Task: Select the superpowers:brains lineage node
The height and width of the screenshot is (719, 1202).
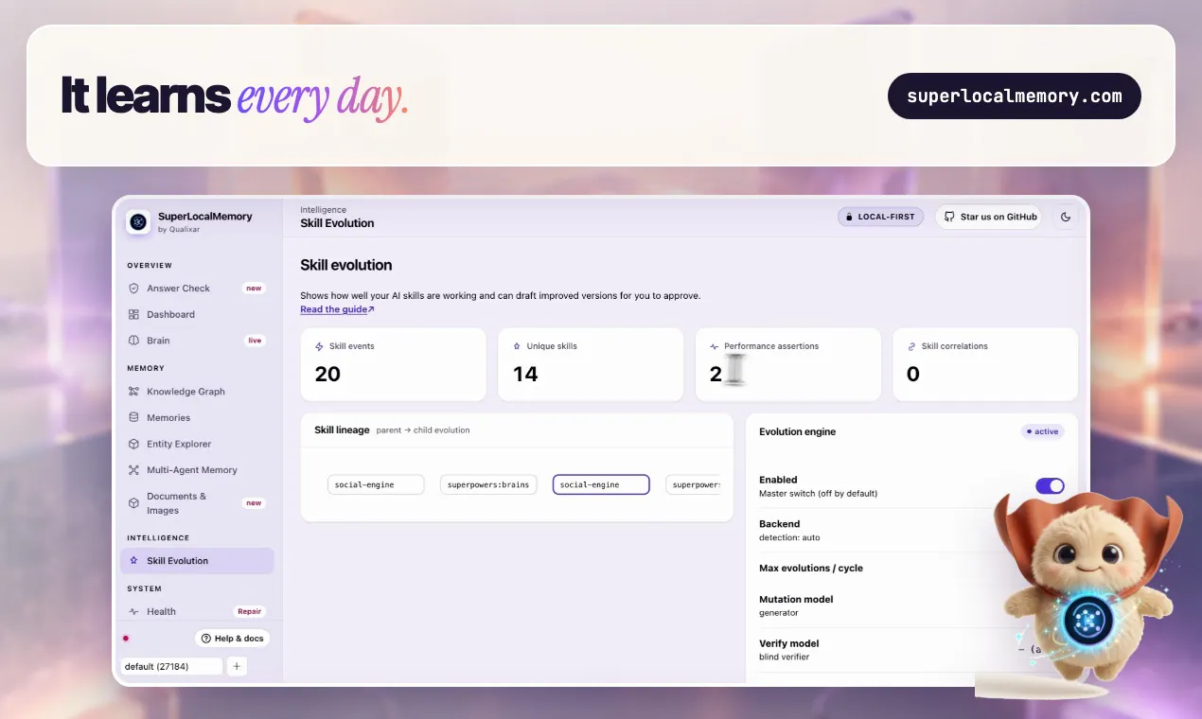Action: coord(488,484)
